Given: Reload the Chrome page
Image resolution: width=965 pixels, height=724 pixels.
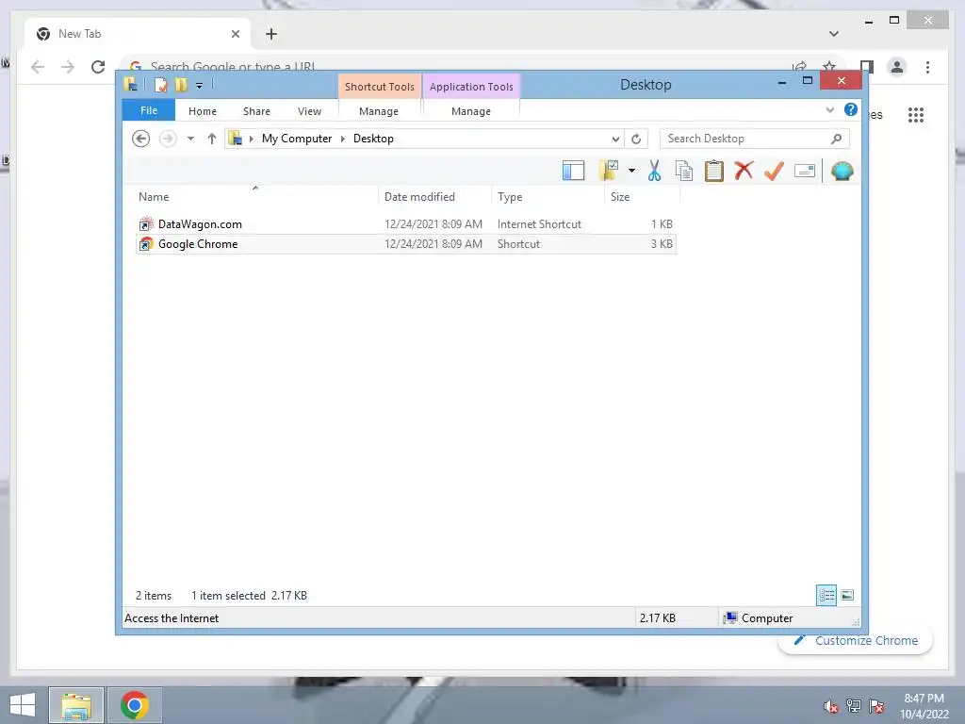Looking at the screenshot, I should click(98, 67).
